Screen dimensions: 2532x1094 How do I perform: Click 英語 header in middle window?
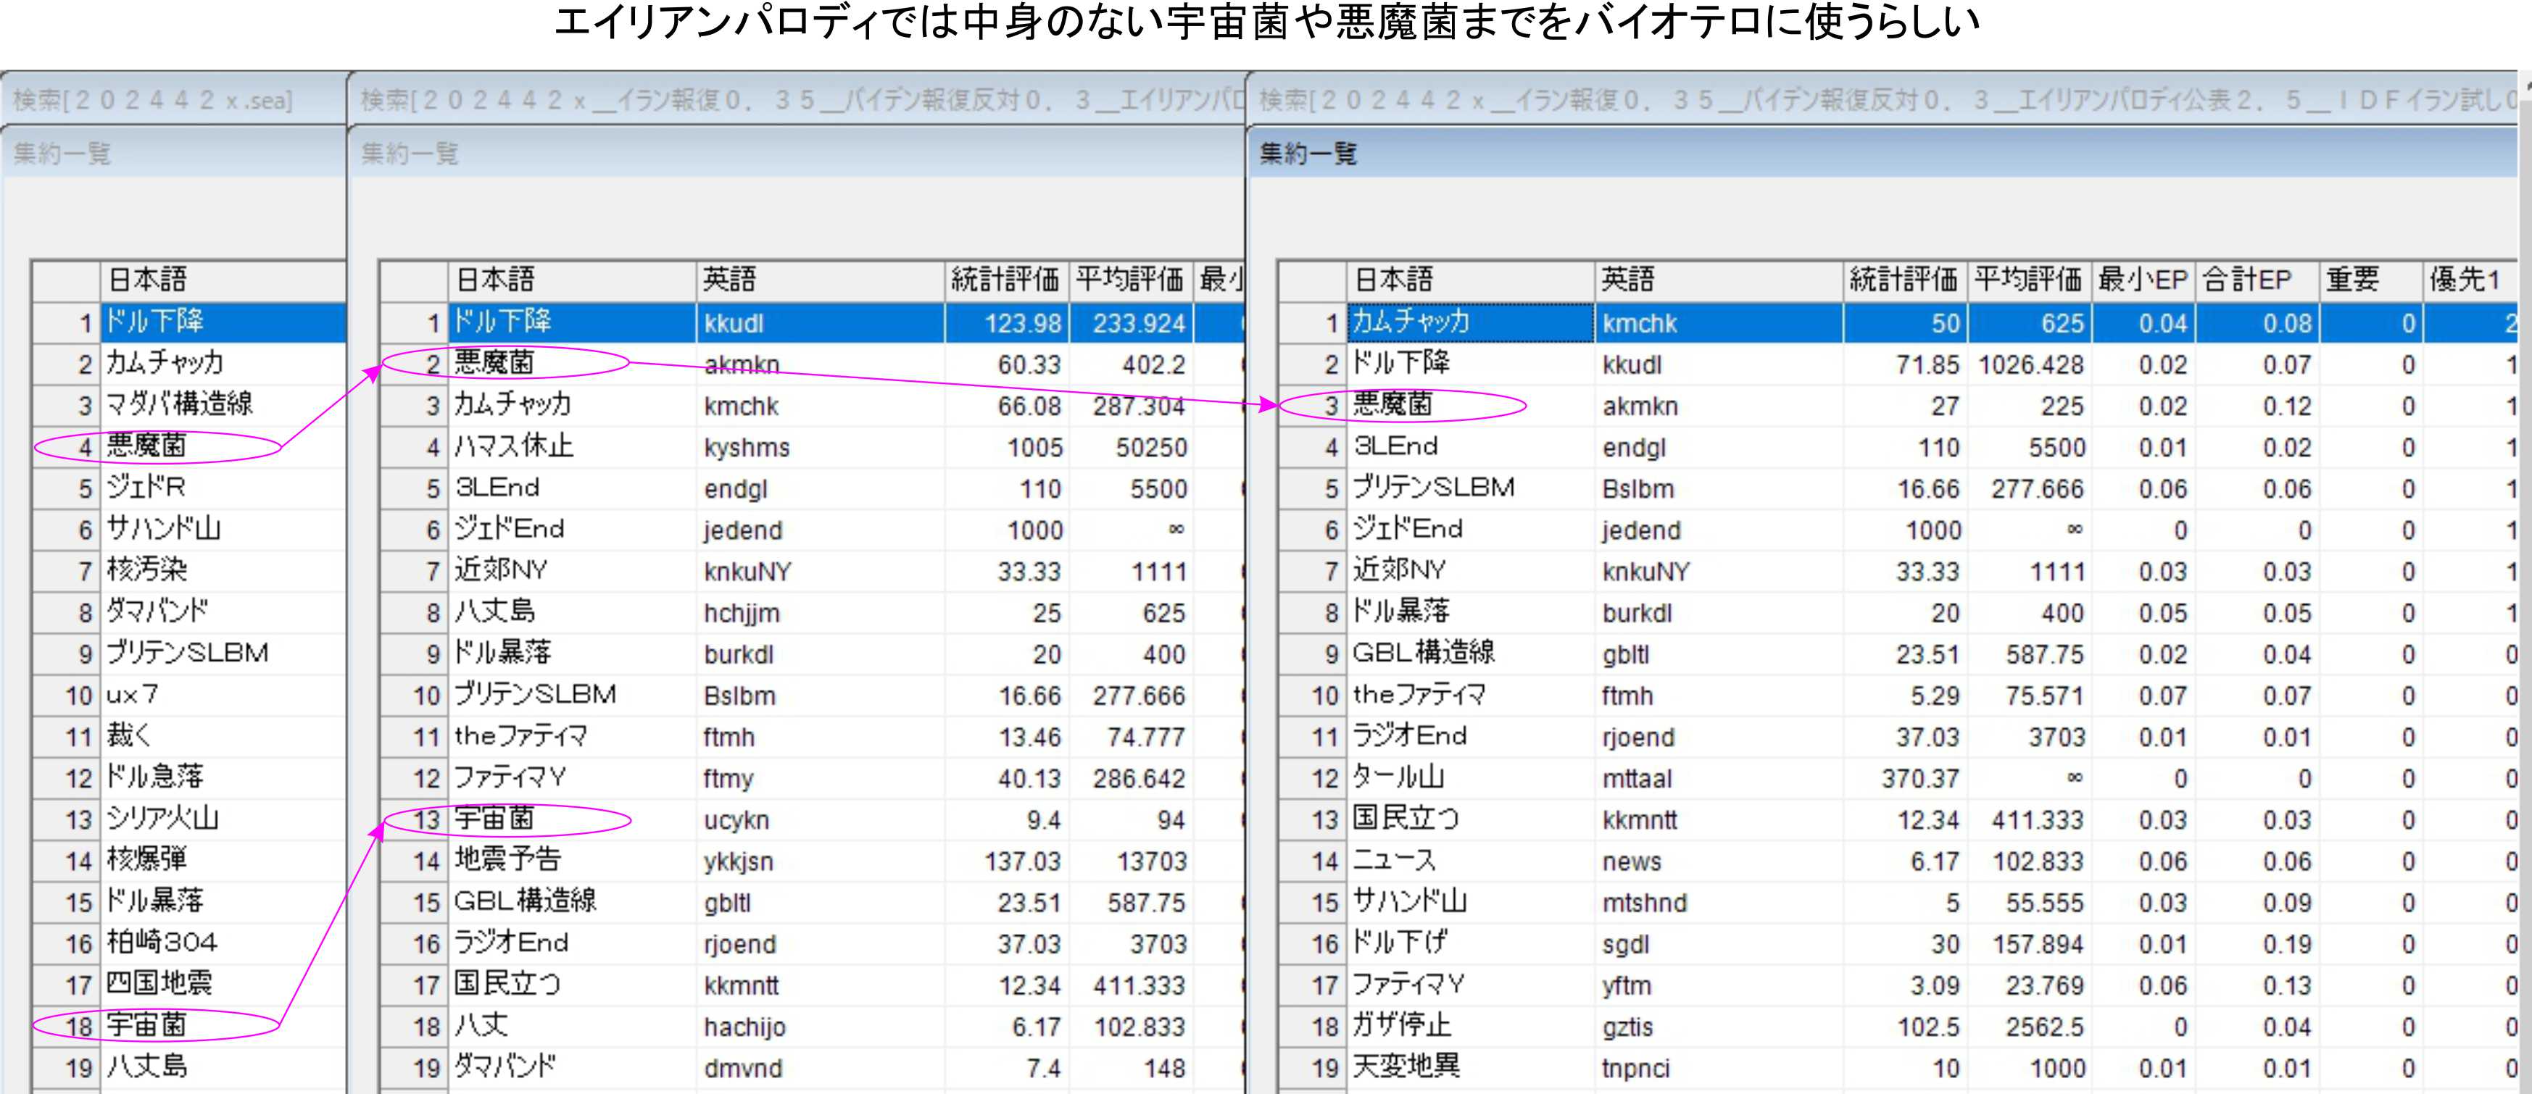[820, 281]
